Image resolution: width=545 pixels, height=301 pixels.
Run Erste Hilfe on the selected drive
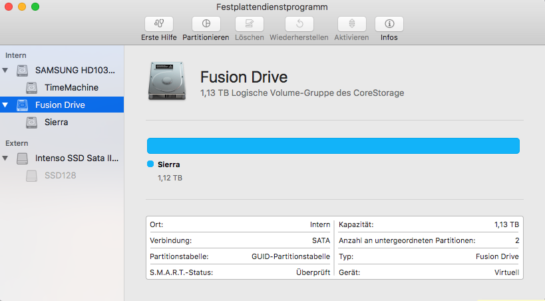point(159,24)
